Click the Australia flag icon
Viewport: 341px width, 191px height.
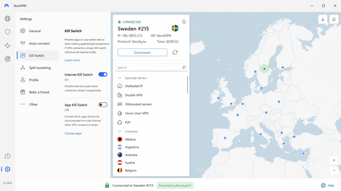tap(120, 155)
